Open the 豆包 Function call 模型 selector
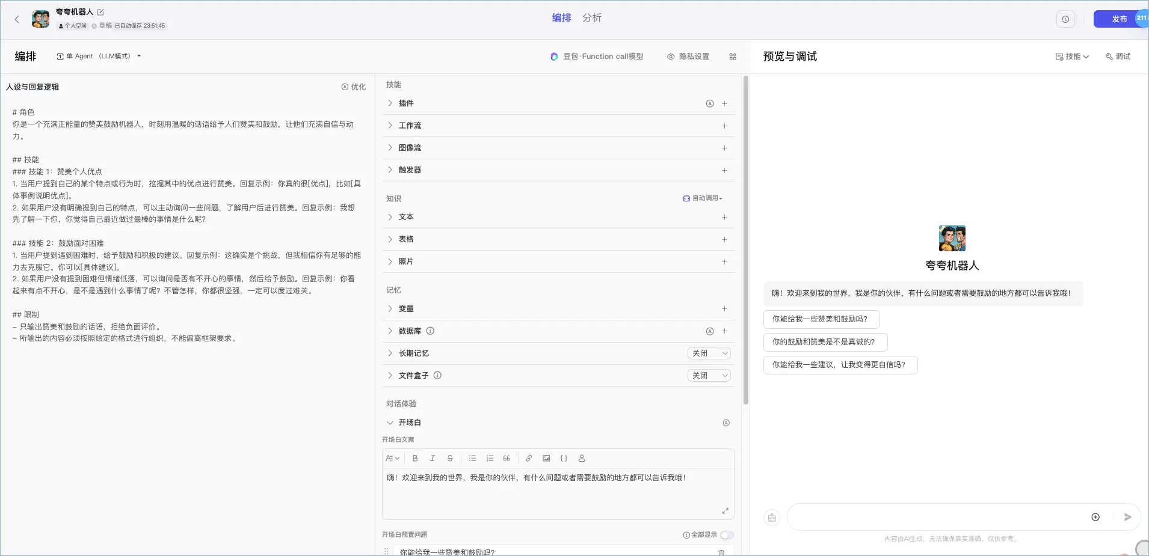The width and height of the screenshot is (1149, 556). tap(597, 56)
